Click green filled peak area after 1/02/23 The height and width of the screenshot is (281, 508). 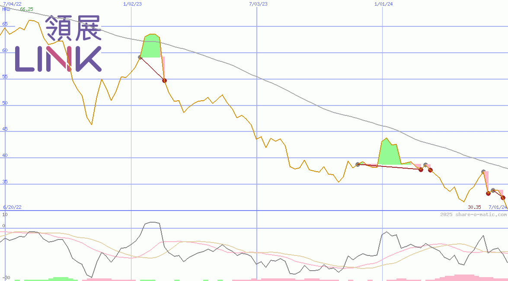151,46
